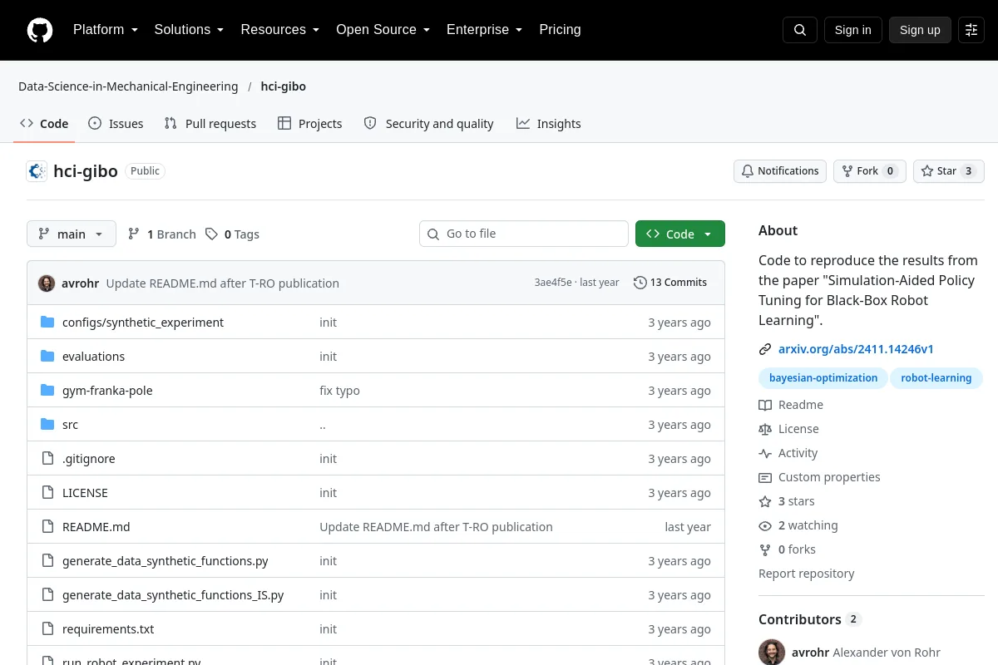Click the README.md file icon

click(x=47, y=527)
